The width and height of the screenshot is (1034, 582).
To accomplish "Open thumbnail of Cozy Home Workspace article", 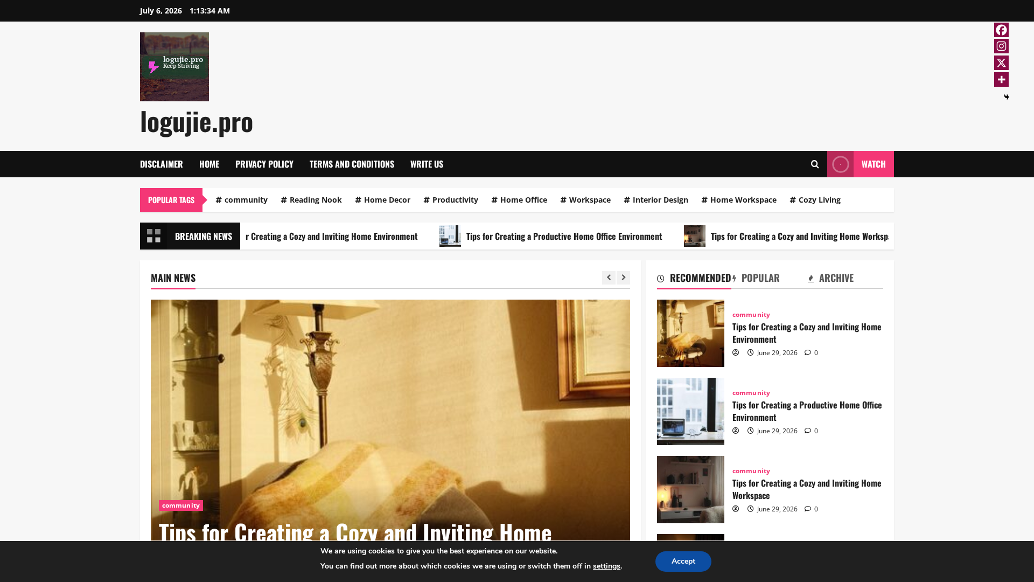I will (x=690, y=489).
